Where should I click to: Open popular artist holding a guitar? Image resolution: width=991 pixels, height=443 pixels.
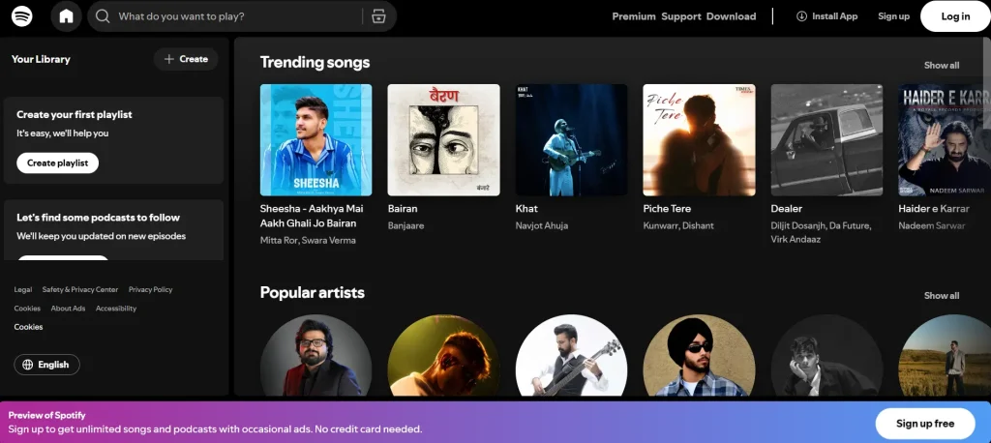(571, 355)
